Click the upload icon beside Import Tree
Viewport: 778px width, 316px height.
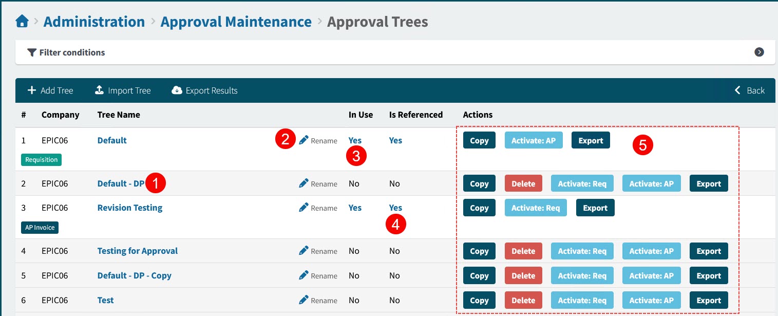pyautogui.click(x=99, y=90)
